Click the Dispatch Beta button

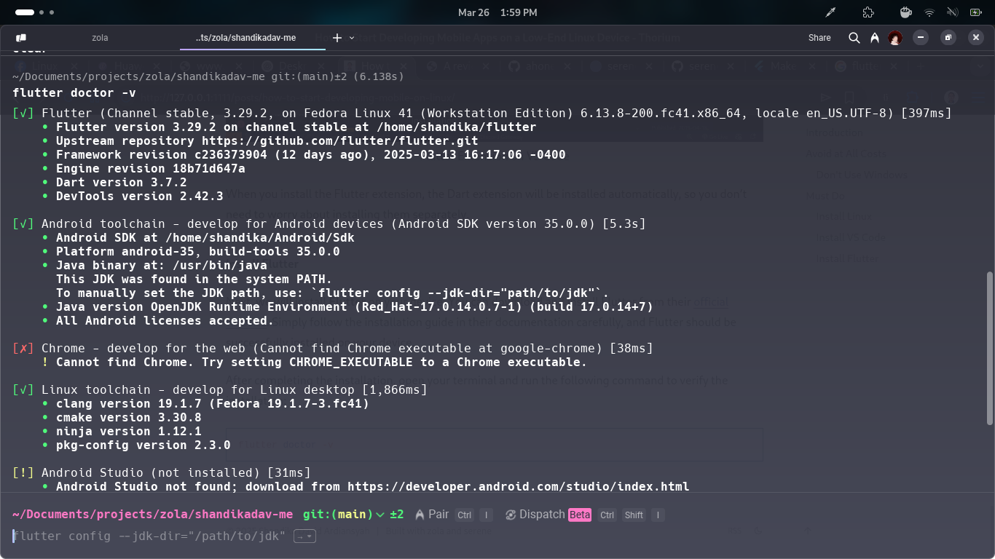(x=547, y=515)
